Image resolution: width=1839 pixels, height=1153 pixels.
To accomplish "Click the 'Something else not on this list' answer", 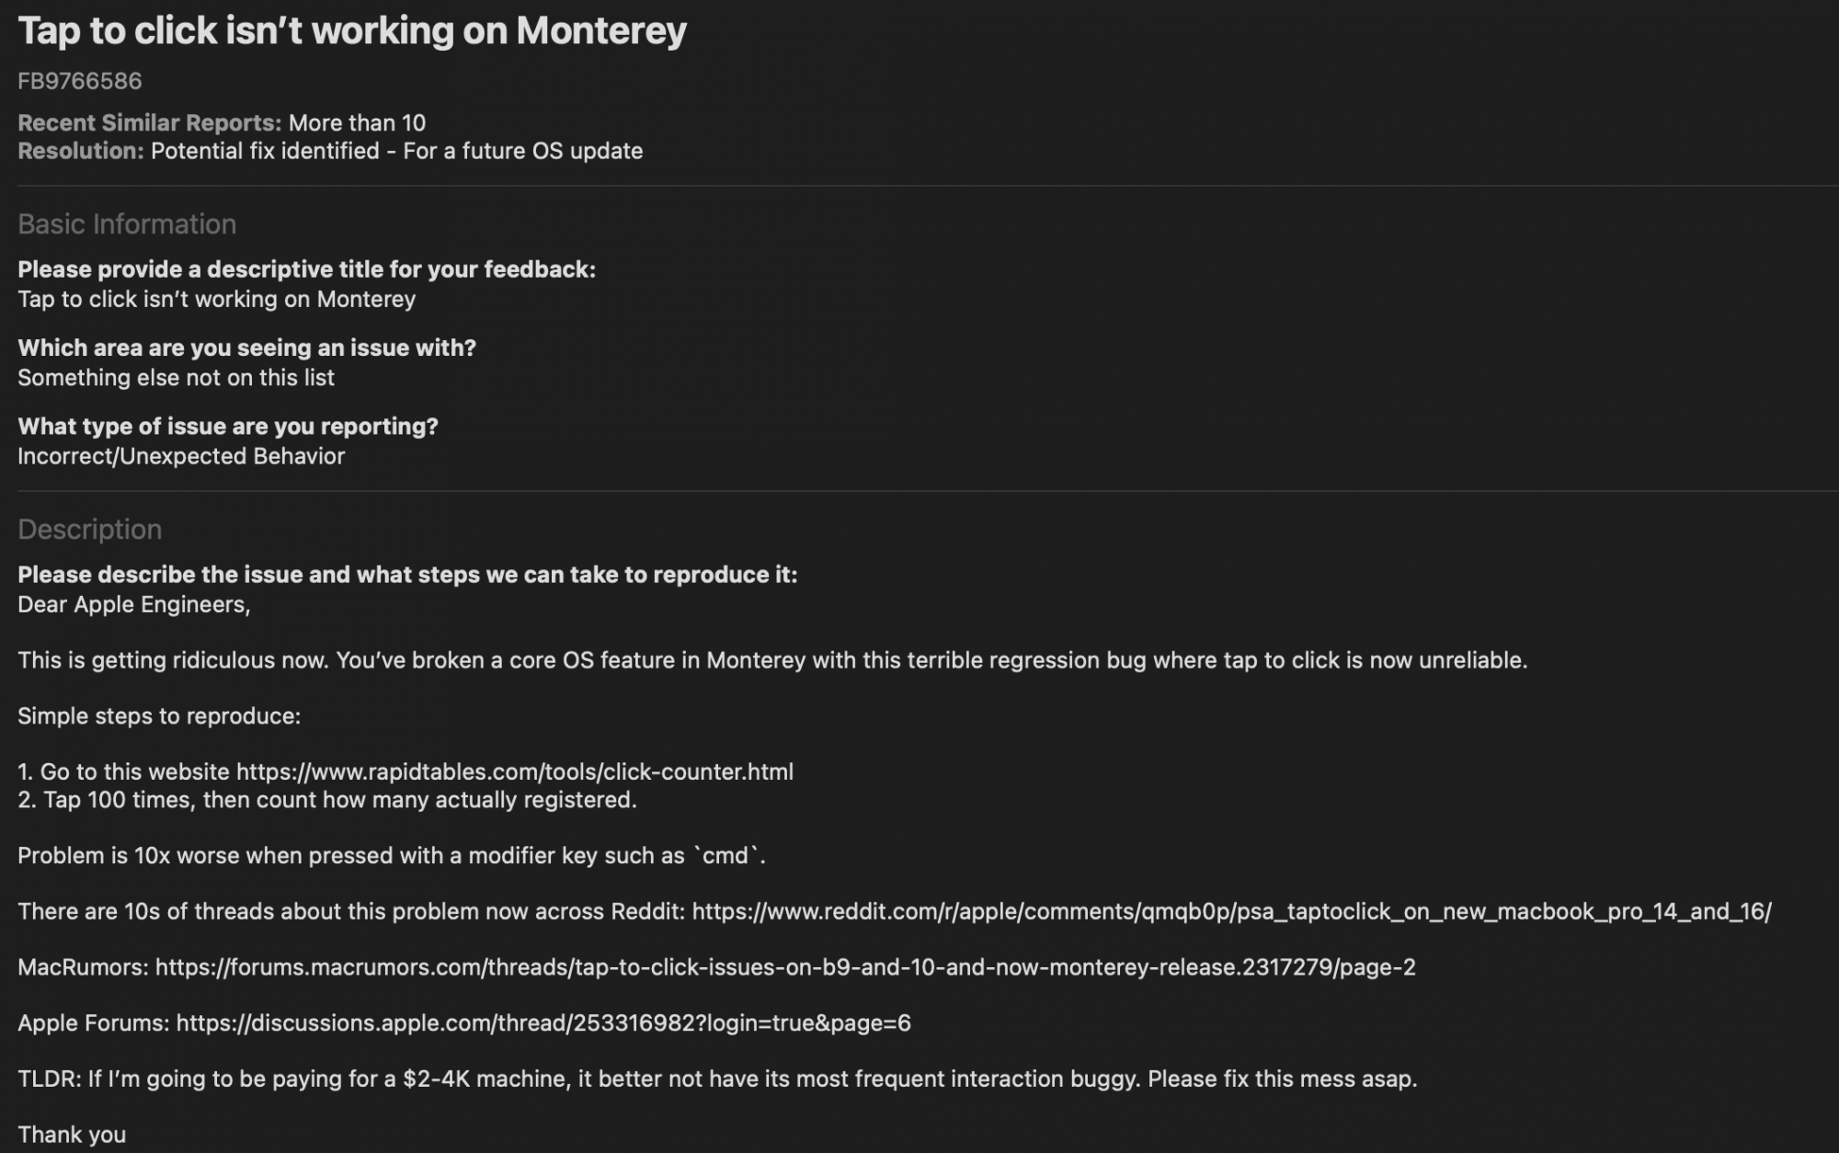I will 177,378.
